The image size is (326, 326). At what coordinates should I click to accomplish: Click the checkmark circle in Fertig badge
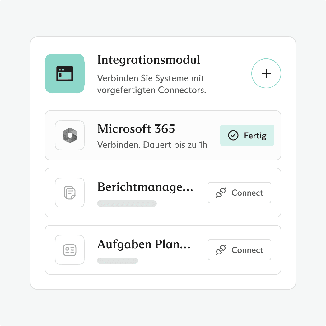(233, 136)
